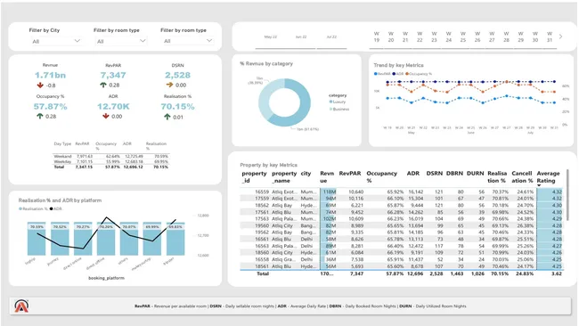
Task: Sort table by the DURN column header
Action: 476,173
